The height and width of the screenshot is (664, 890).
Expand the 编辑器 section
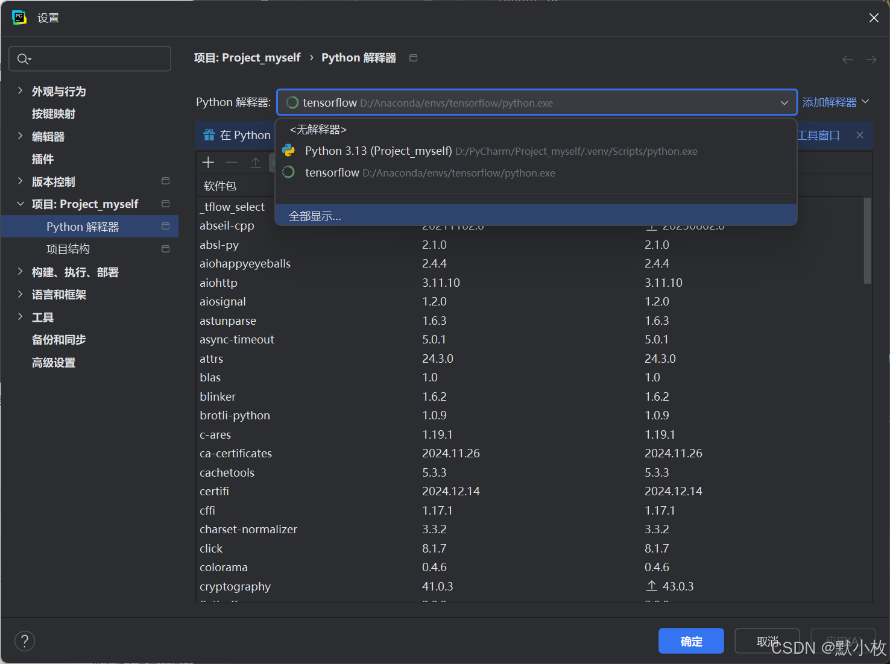pos(20,136)
